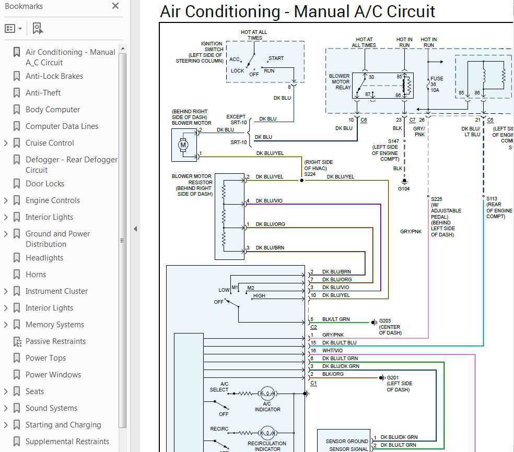Open Air Conditioning - Manual A_C Circuit bookmark

coord(71,57)
